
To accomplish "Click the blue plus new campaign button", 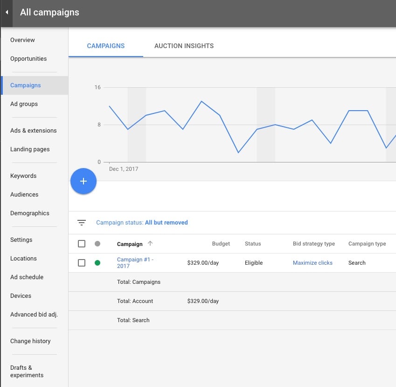I will click(x=83, y=181).
